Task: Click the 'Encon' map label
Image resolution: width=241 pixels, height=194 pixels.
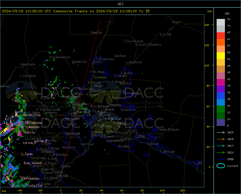Action: 176,22
